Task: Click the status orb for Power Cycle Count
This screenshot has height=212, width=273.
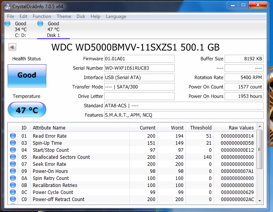Action: click(13, 192)
